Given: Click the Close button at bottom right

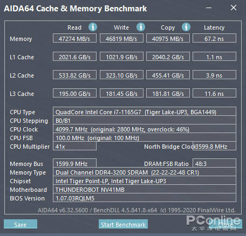Looking at the screenshot, I should (x=225, y=224).
